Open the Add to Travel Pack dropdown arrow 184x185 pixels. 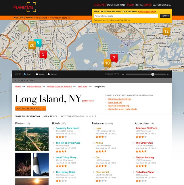pos(44,108)
